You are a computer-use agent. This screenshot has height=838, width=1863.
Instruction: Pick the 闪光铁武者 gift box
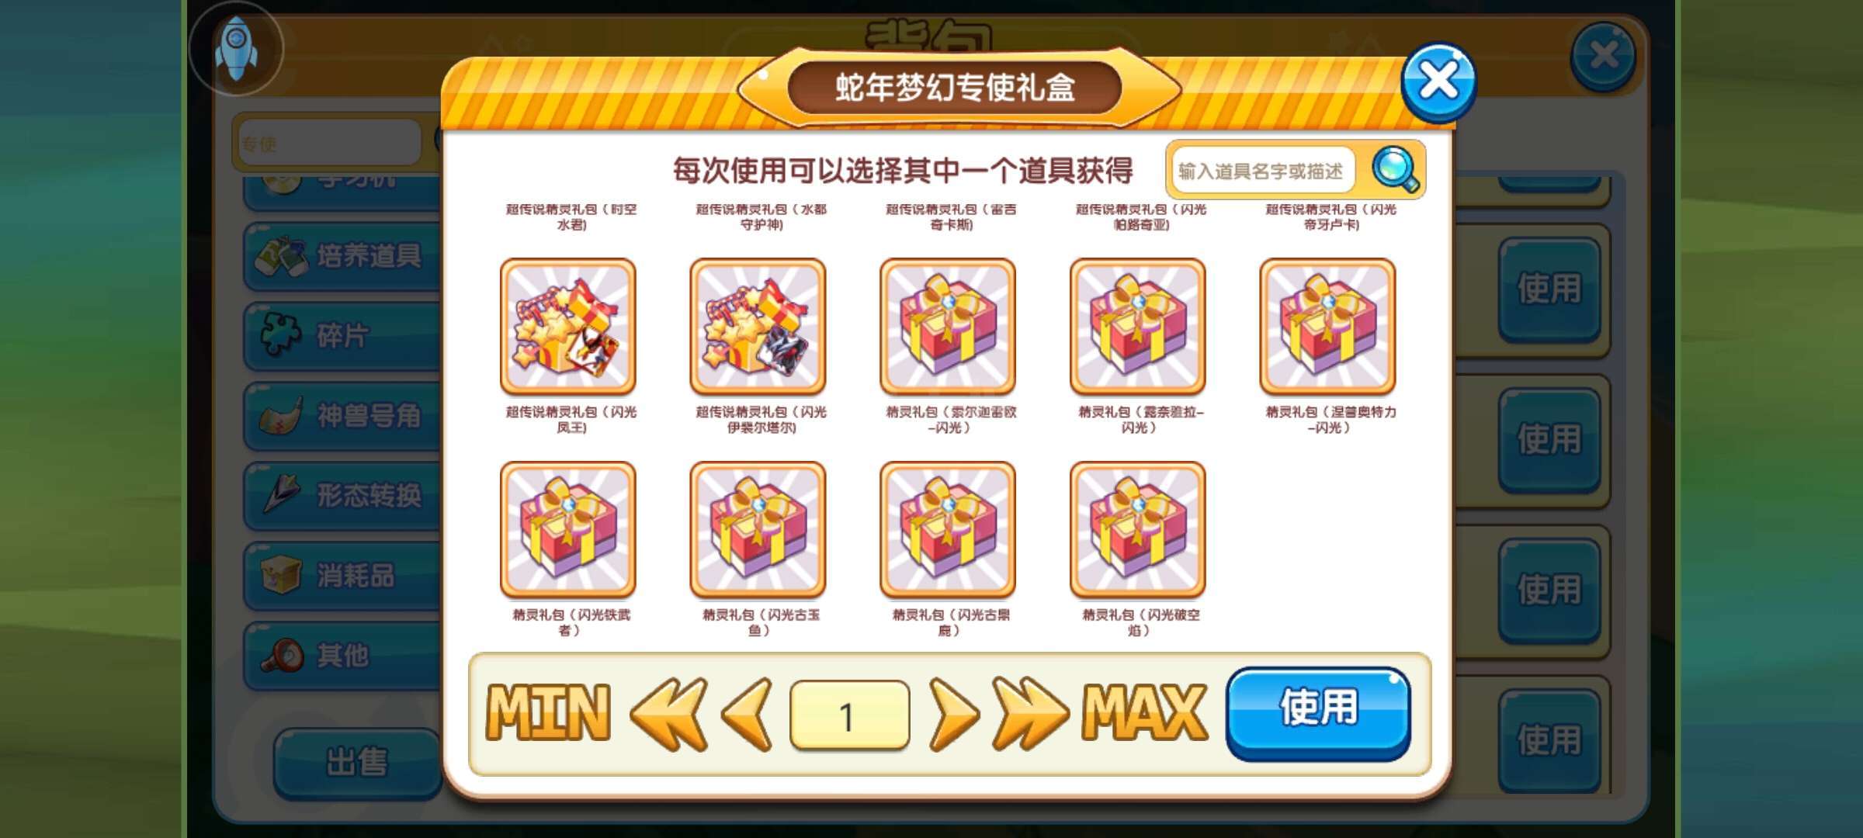pos(568,530)
